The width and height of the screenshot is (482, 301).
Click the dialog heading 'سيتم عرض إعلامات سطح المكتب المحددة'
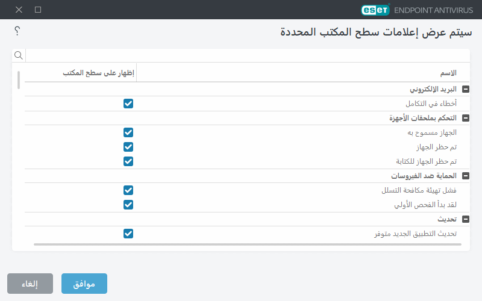(376, 32)
